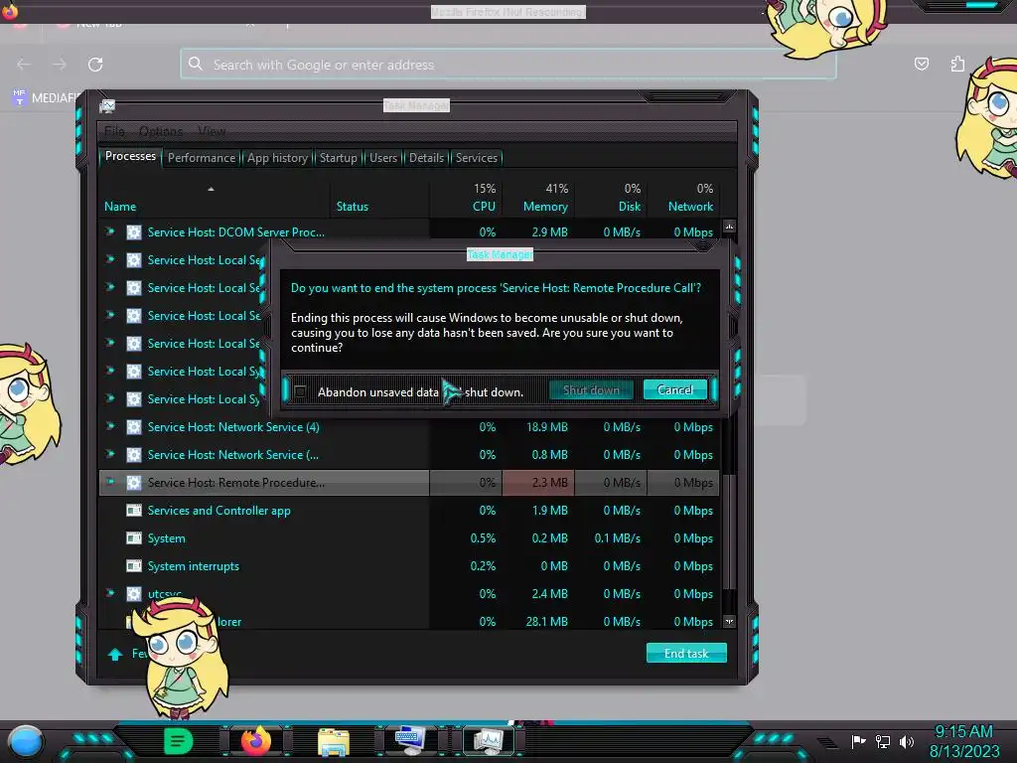This screenshot has width=1017, height=763.
Task: Click the utcsvc gear icon
Action: pos(134,594)
